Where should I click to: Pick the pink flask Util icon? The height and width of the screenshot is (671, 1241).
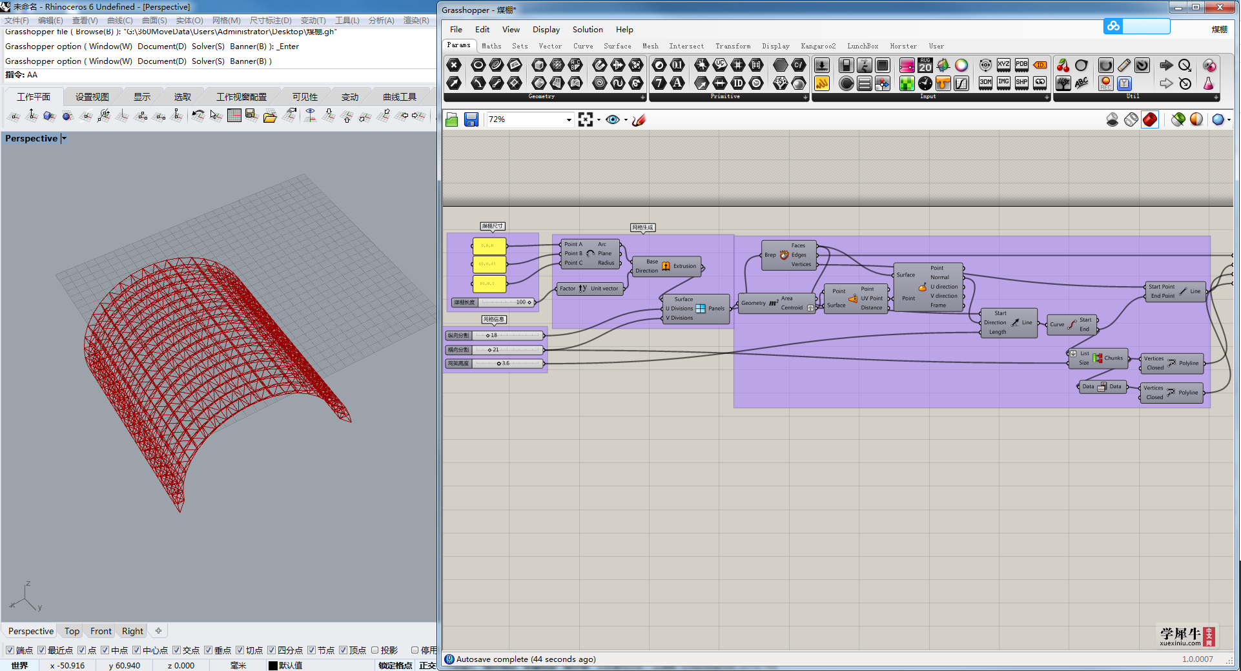click(1208, 83)
